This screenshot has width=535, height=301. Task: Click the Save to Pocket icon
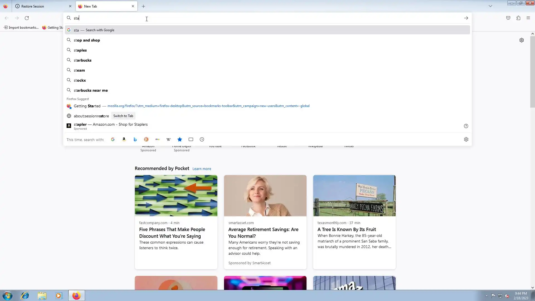pyautogui.click(x=508, y=18)
